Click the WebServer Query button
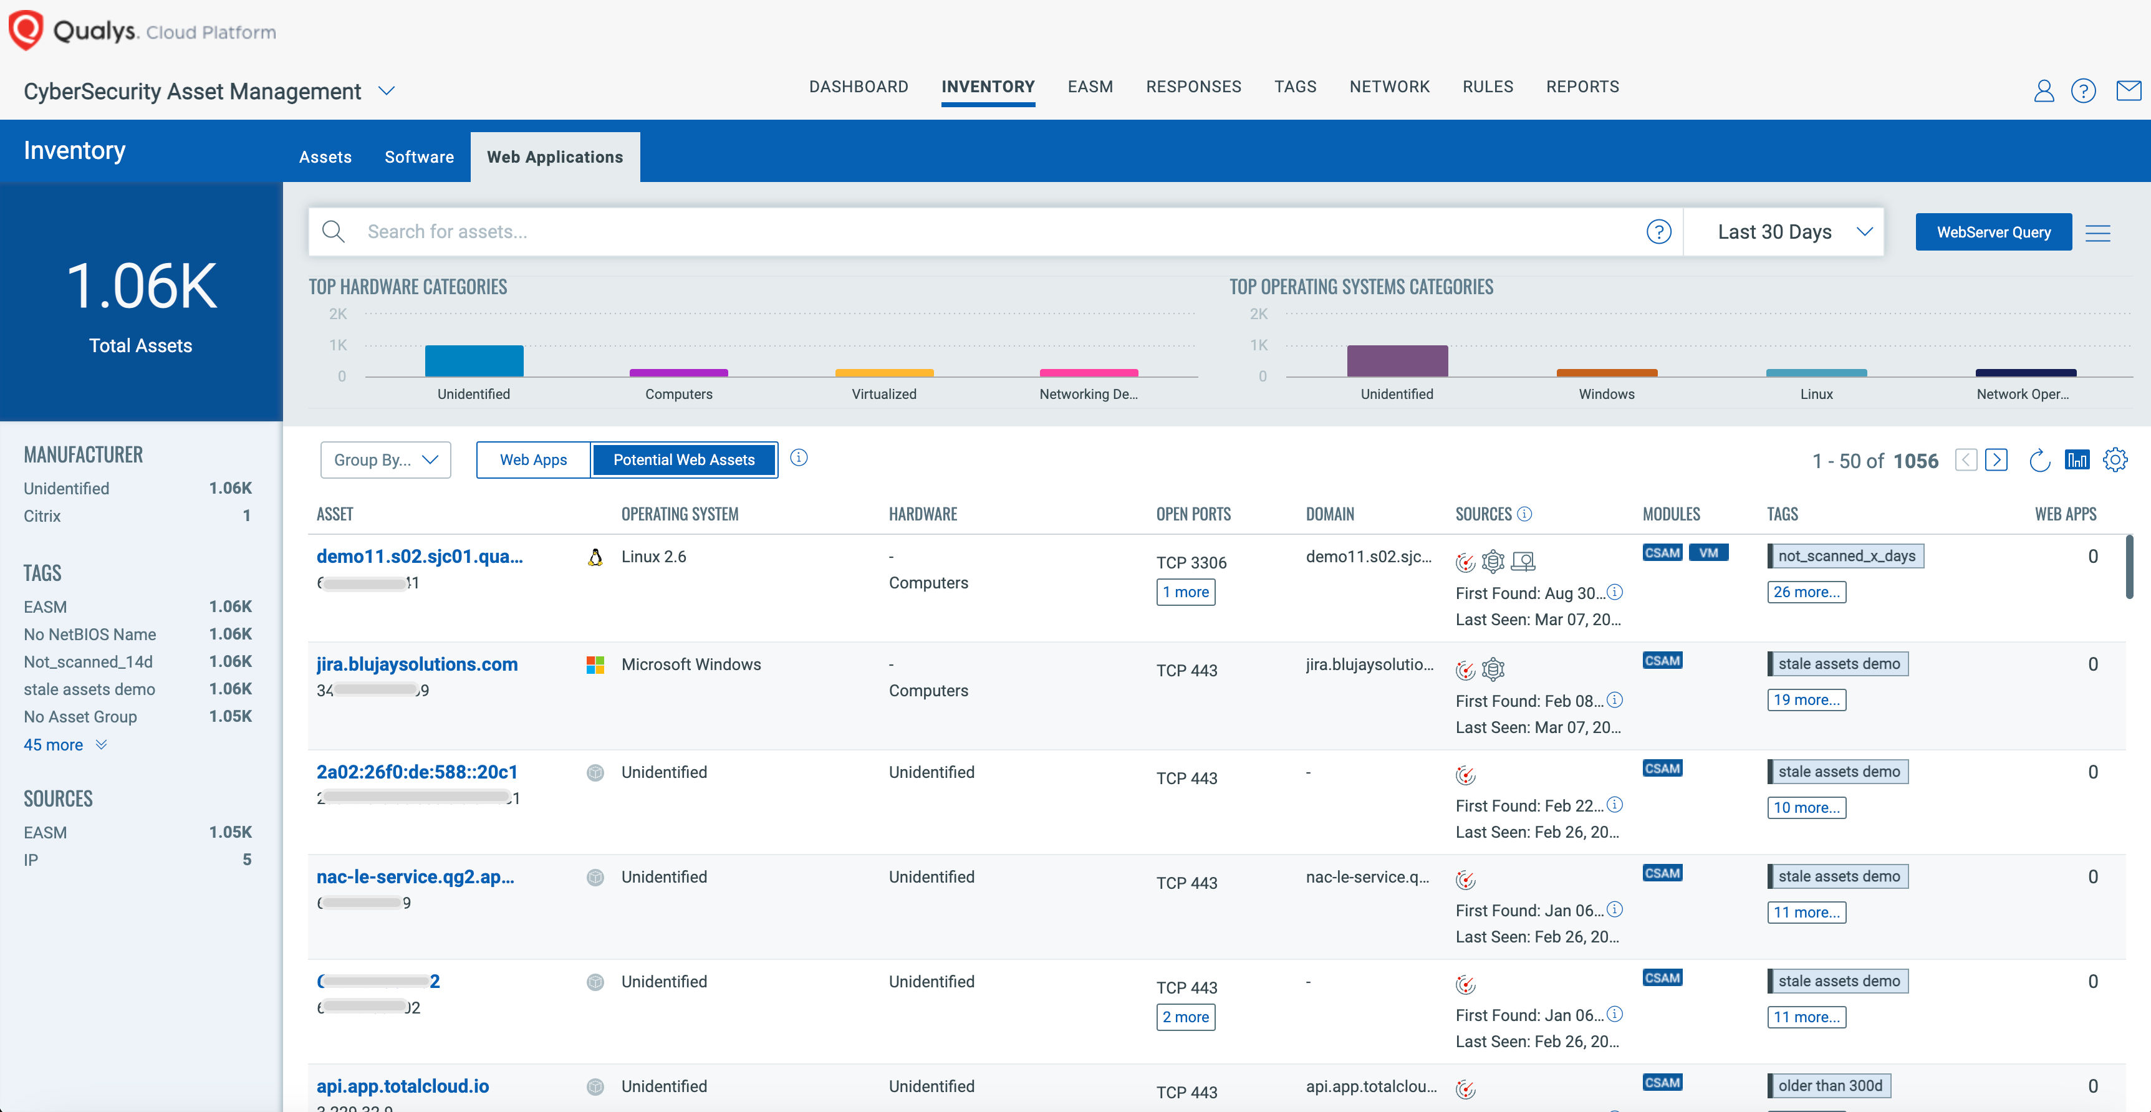 [1993, 232]
